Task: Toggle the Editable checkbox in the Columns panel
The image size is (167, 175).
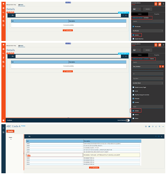Action: [x=134, y=111]
